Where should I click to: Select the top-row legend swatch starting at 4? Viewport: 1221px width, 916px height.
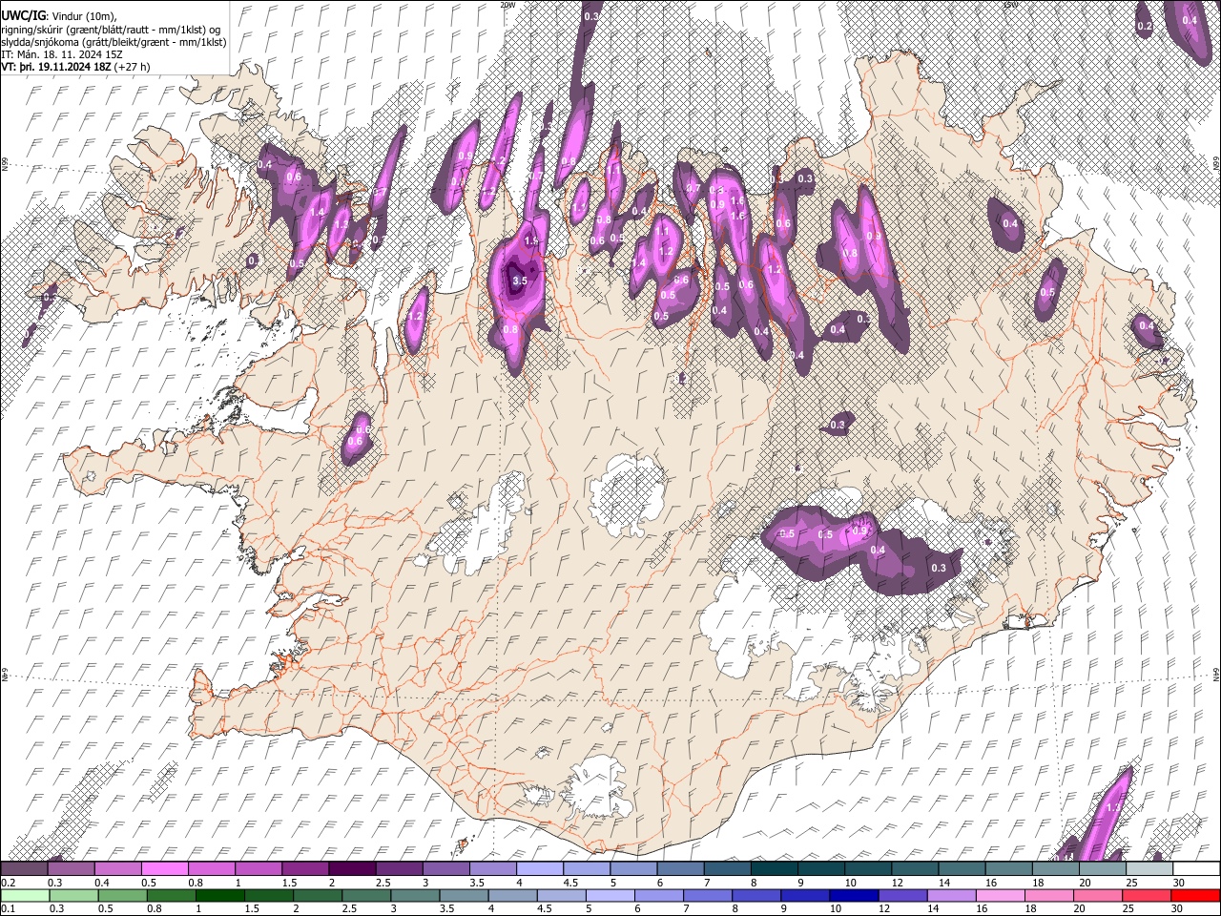540,868
